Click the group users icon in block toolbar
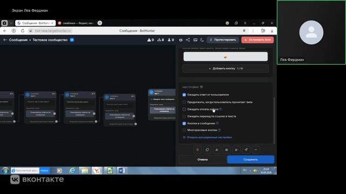 227,150
